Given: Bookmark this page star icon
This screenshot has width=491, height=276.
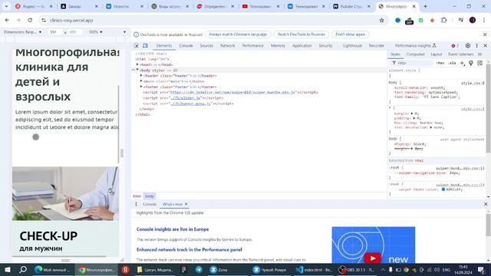Looking at the screenshot, I should [381, 21].
